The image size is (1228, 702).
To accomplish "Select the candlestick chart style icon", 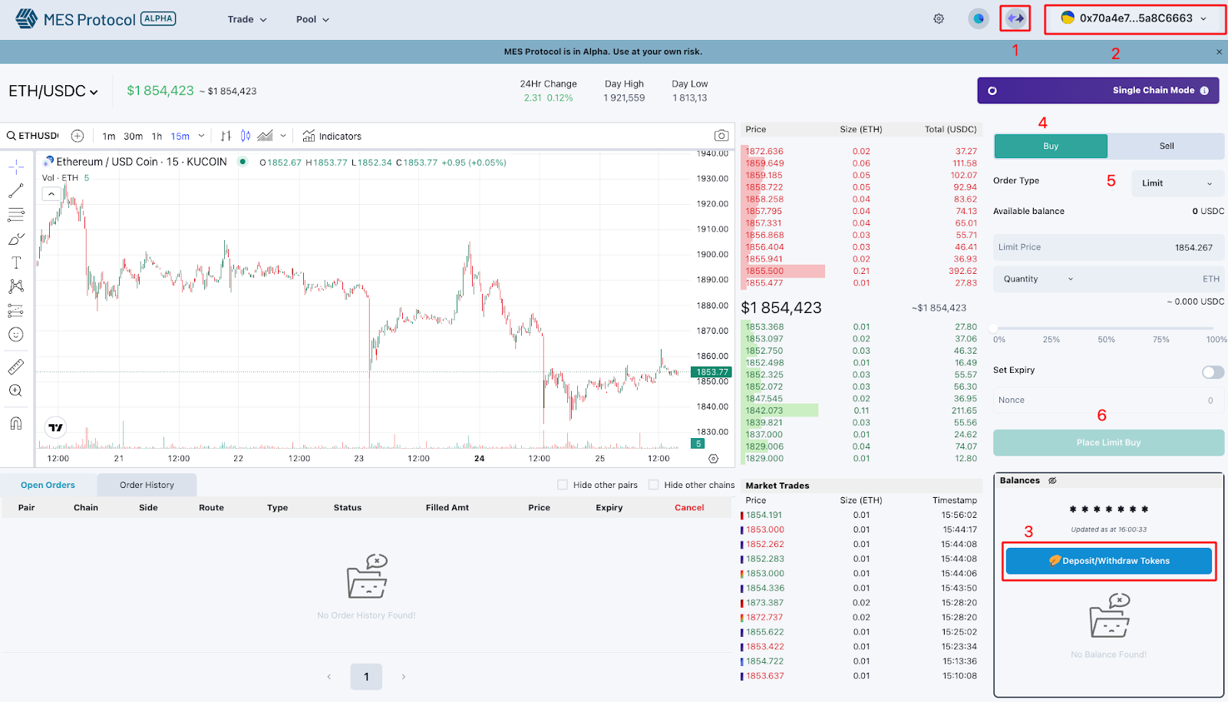I will click(246, 136).
